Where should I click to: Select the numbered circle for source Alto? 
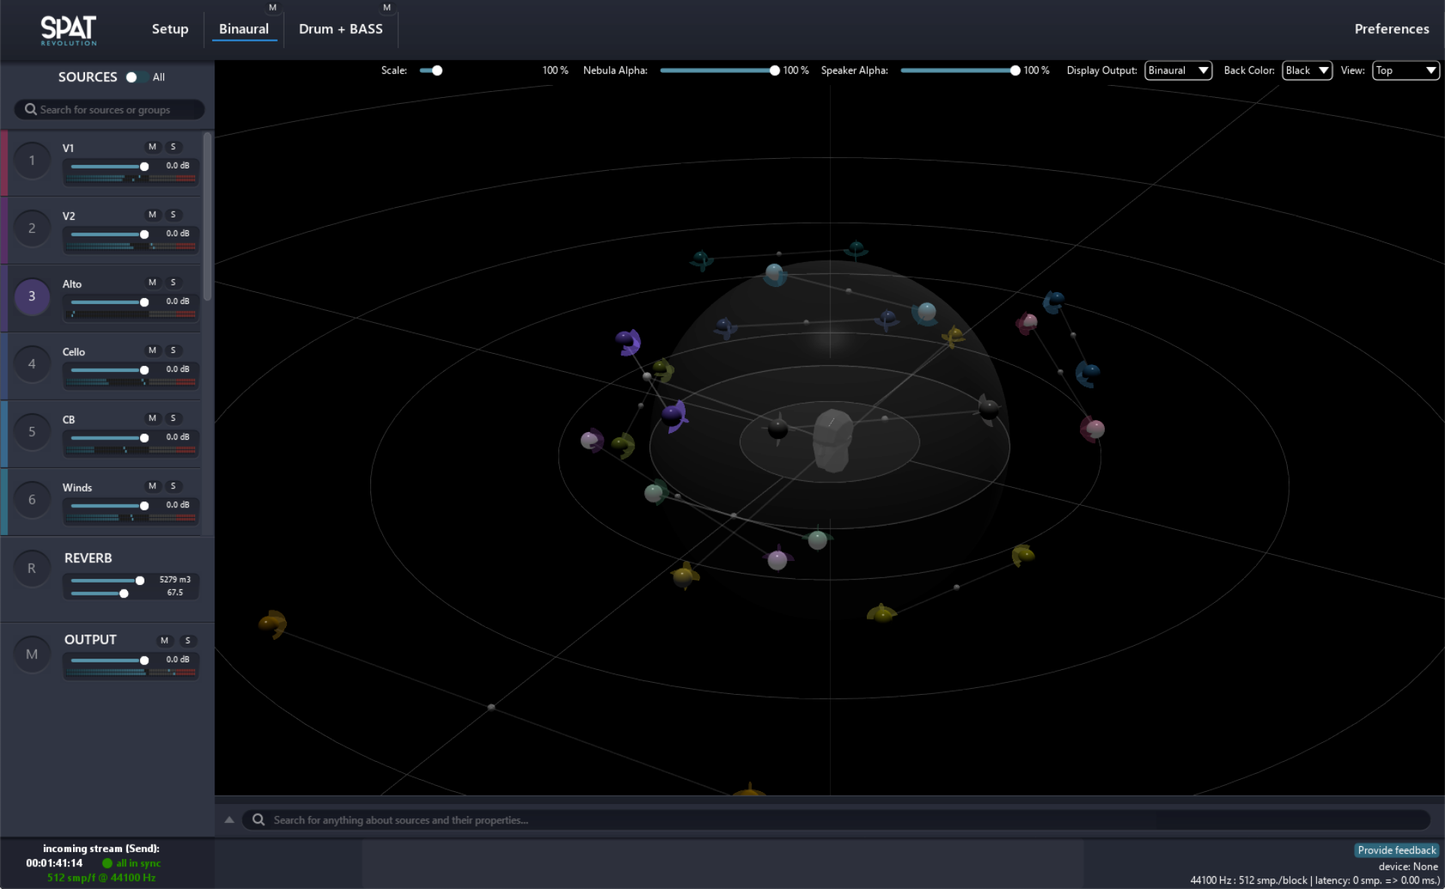point(32,297)
